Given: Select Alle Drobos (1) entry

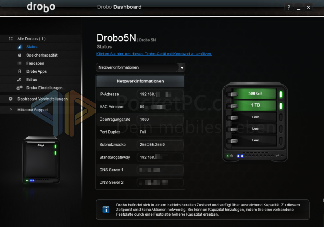Looking at the screenshot, I should pyautogui.click(x=32, y=39).
